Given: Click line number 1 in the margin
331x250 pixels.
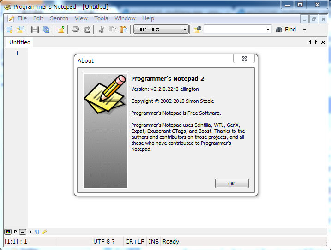Looking at the screenshot, I should click(17, 54).
